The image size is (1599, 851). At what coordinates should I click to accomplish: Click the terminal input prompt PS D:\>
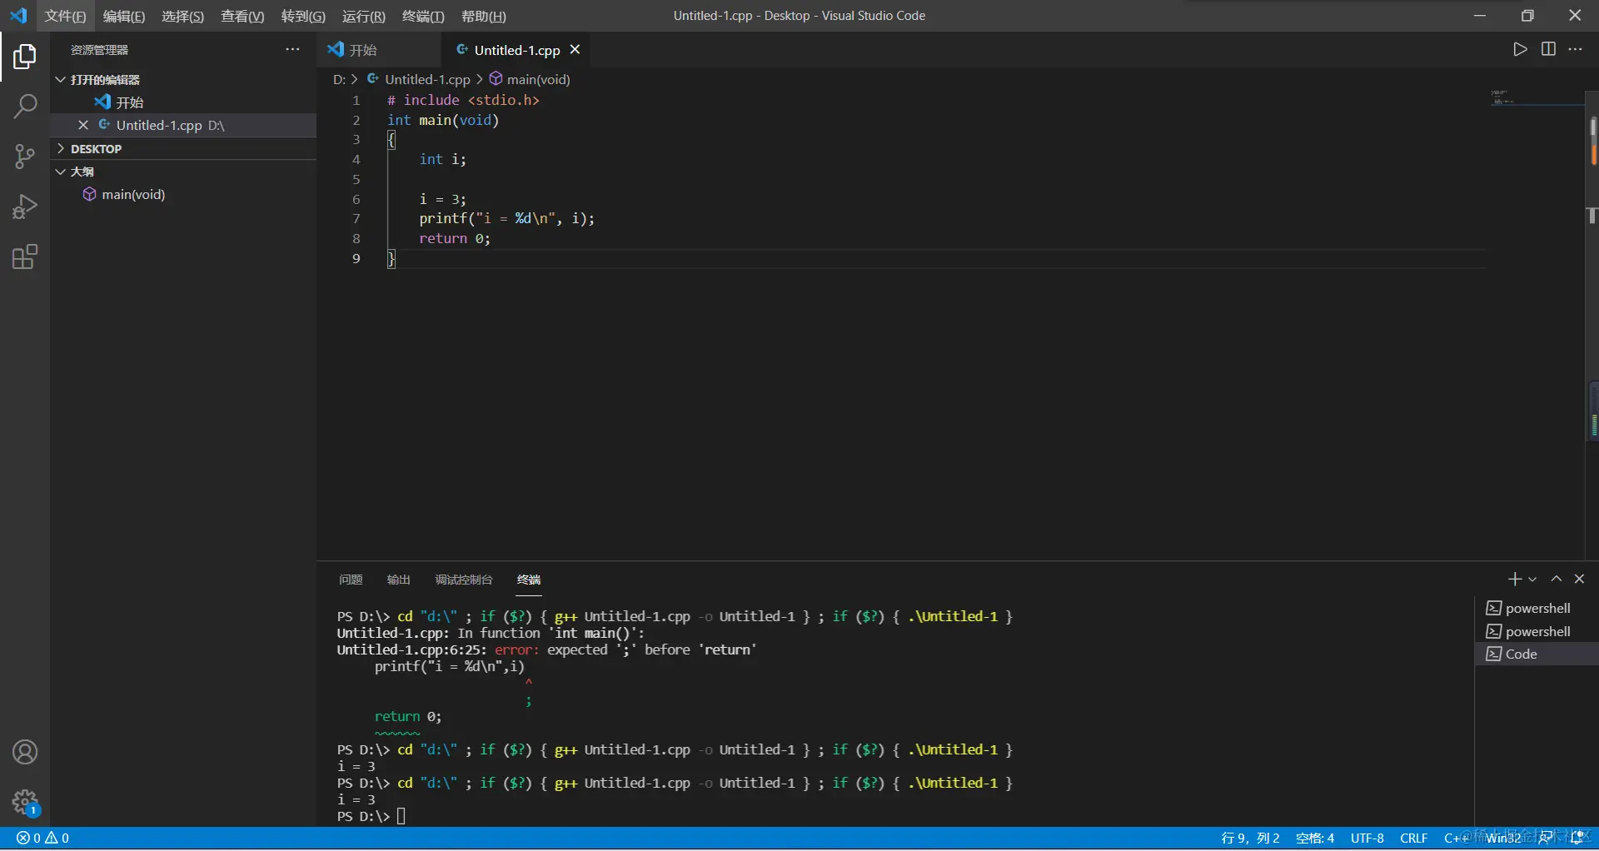364,816
